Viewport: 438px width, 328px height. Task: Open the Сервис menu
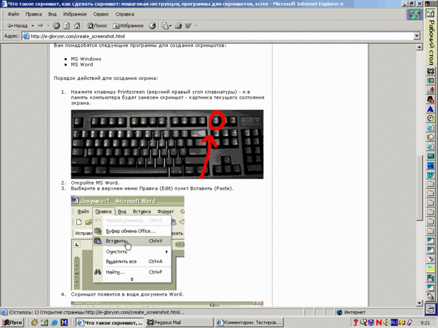[101, 14]
